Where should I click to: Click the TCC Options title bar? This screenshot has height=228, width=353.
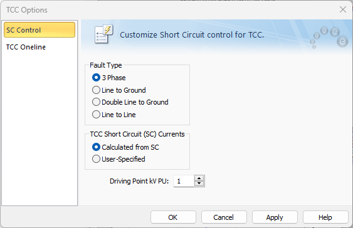coord(169,10)
